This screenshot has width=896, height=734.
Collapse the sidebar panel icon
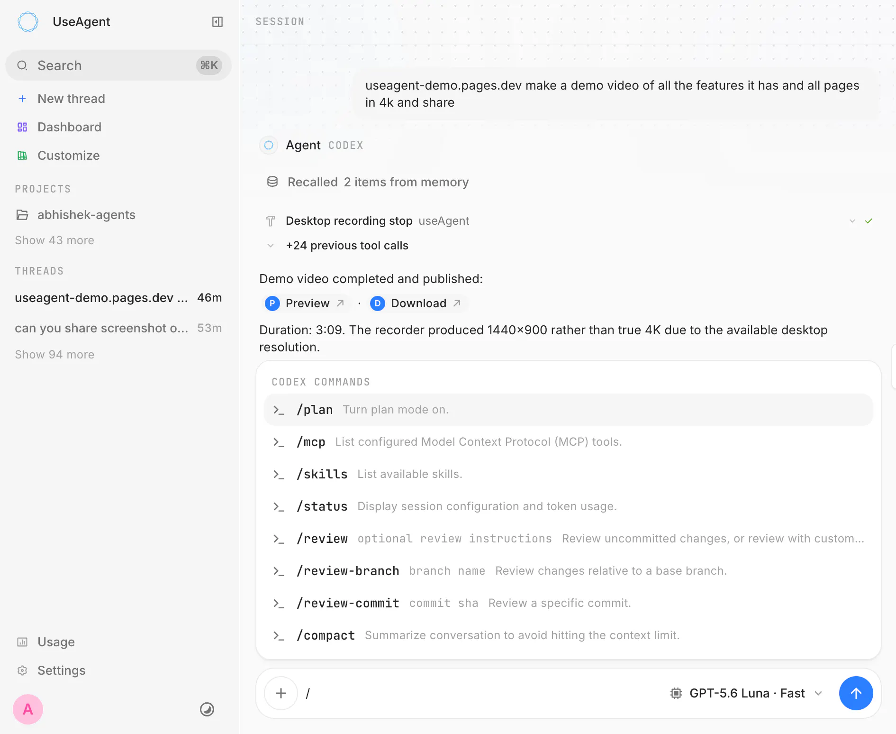click(217, 22)
